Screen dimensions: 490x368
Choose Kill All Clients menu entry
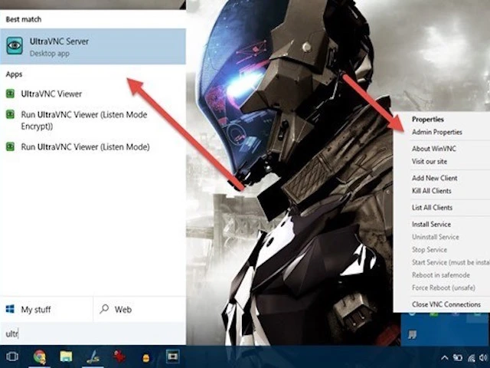(432, 191)
